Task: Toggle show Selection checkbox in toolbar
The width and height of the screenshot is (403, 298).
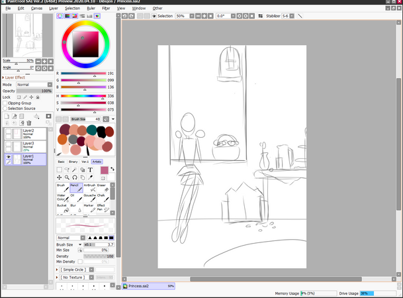Action: point(154,16)
